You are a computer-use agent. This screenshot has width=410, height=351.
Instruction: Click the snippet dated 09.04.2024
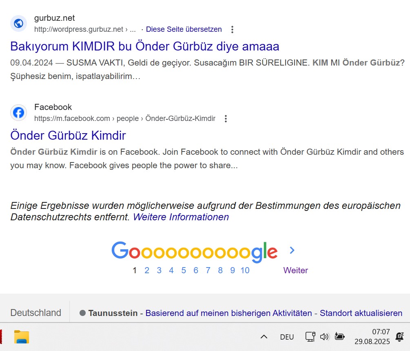pos(207,69)
